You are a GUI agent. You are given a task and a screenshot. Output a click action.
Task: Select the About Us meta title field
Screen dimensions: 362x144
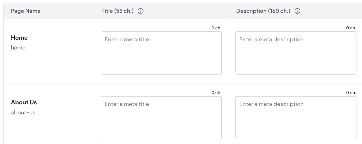(161, 118)
